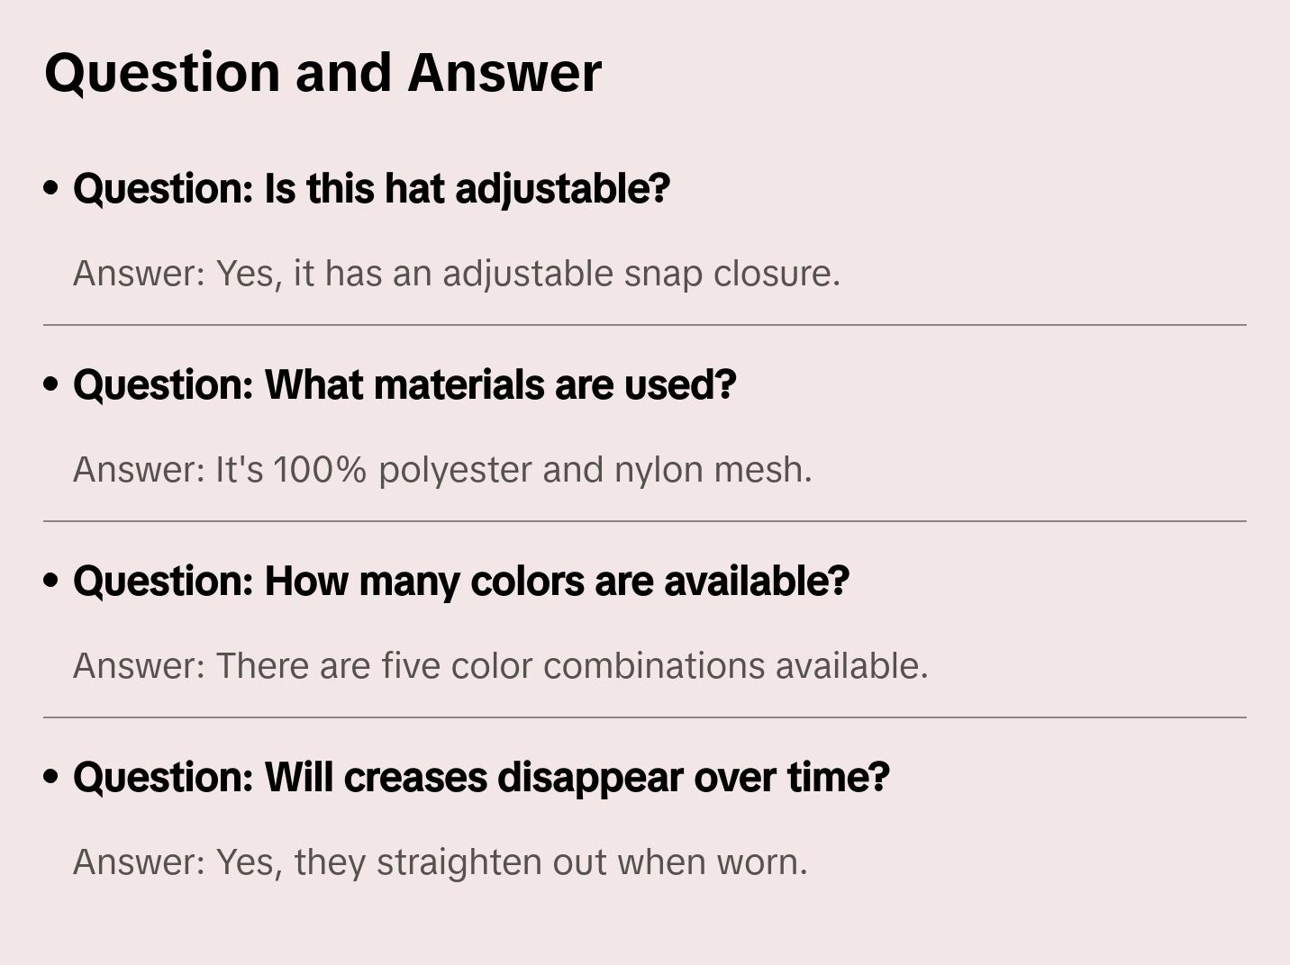Click the "Question and Answer" heading
This screenshot has width=1290, height=965.
(x=322, y=73)
